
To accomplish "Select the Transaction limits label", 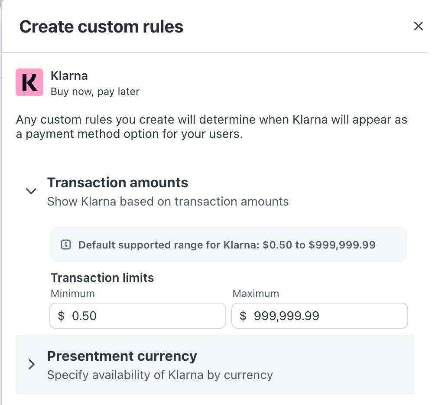I will pyautogui.click(x=102, y=278).
